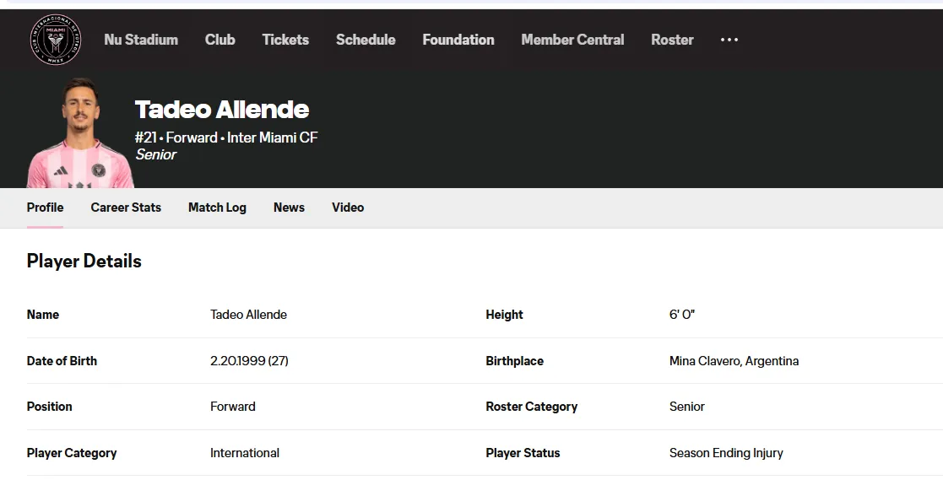Switch to the Career Stats tab
The width and height of the screenshot is (943, 480).
(x=126, y=208)
